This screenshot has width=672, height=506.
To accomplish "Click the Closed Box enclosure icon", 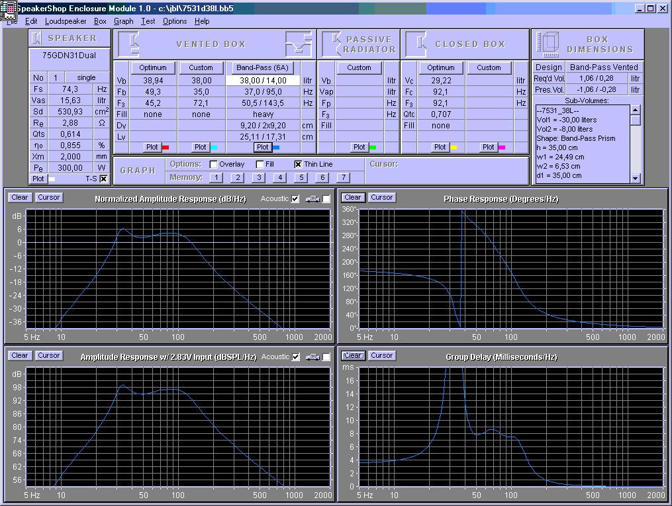I will point(416,44).
